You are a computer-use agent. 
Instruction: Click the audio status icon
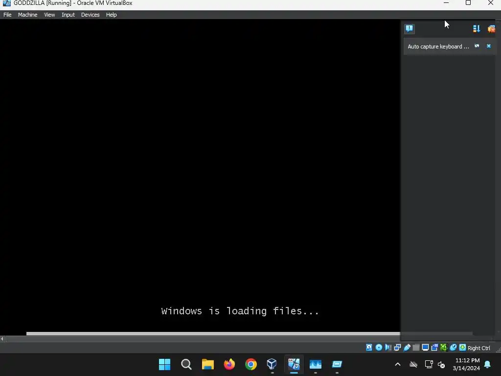coord(388,348)
